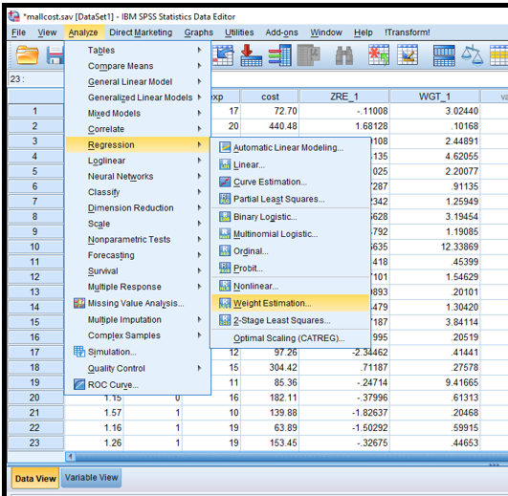The image size is (508, 496).
Task: Expand the Quality Control submenu arrow
Action: tap(199, 368)
